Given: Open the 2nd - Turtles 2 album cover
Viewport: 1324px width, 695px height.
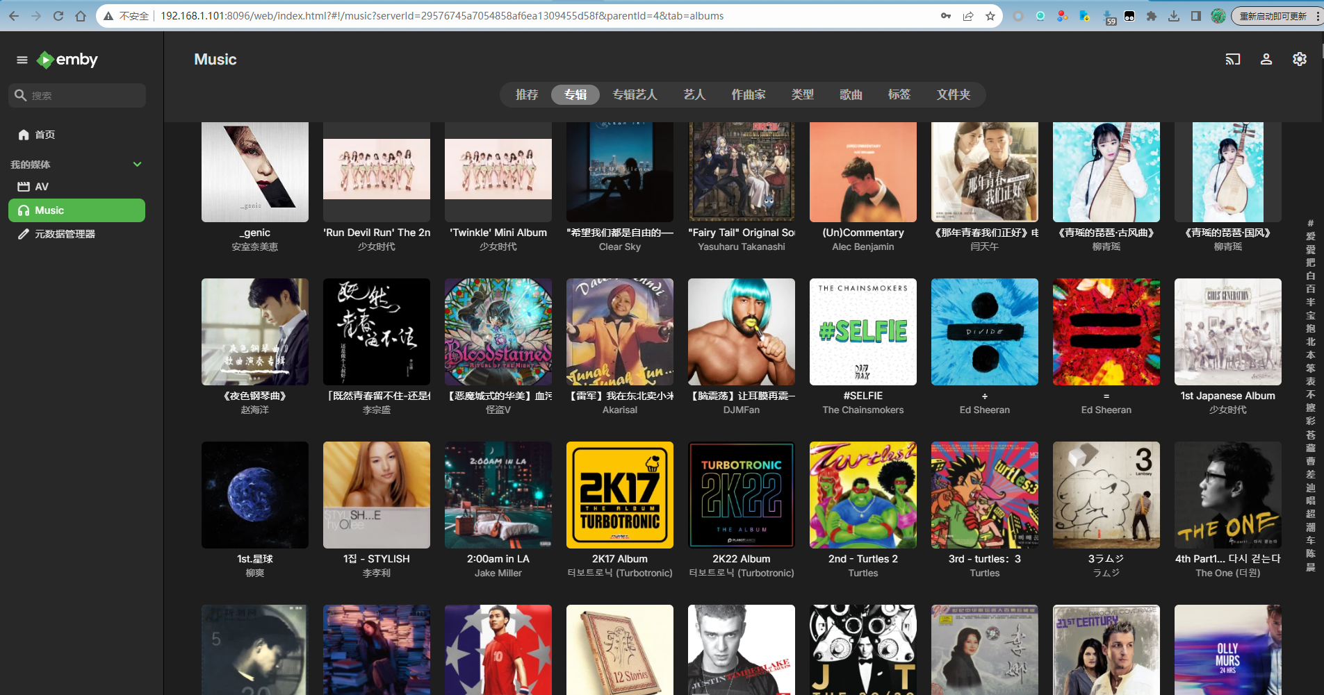Looking at the screenshot, I should [x=863, y=495].
